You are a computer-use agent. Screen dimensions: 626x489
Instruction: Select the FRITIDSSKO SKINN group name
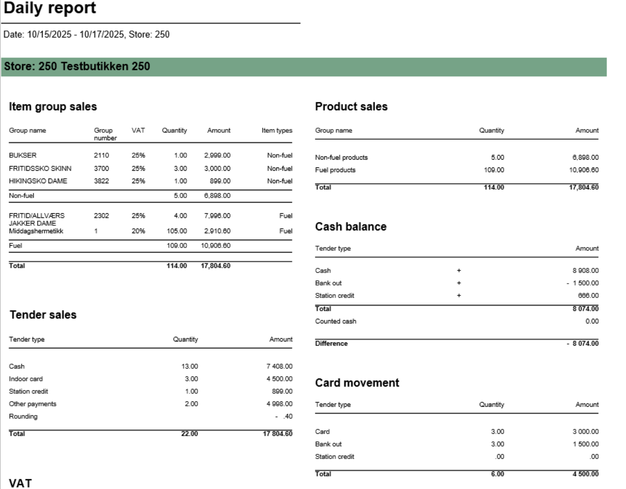pos(40,168)
